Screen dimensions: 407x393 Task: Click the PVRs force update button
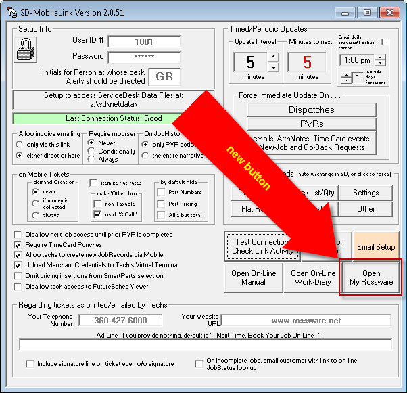pyautogui.click(x=311, y=124)
